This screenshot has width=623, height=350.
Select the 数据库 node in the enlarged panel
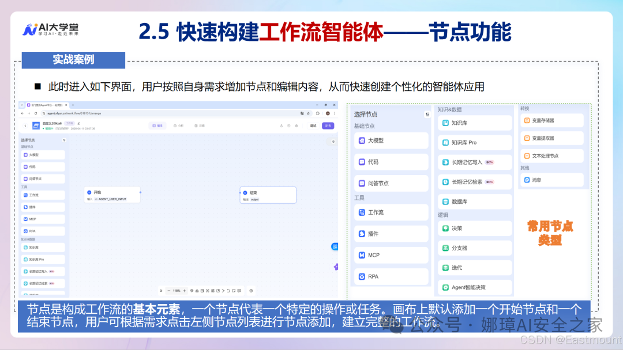click(475, 201)
